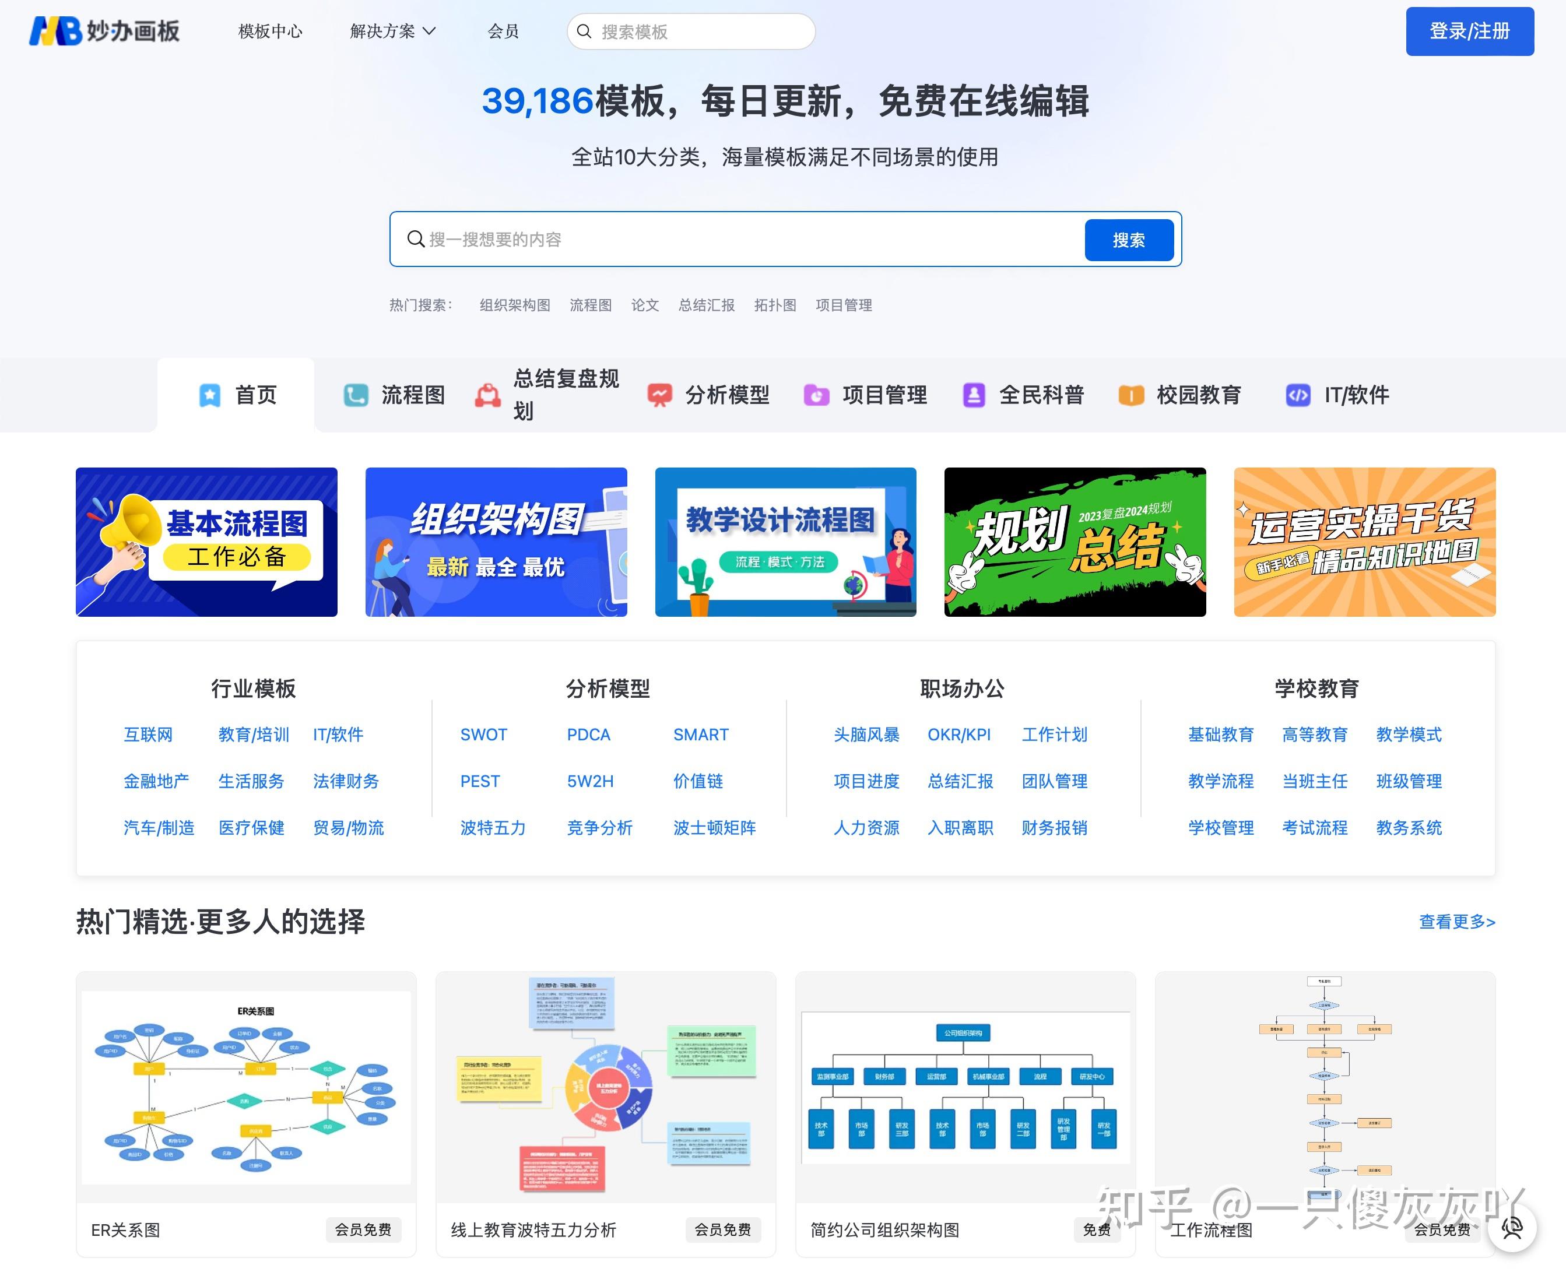Click the 波特五力 link
This screenshot has height=1272, width=1566.
493,828
